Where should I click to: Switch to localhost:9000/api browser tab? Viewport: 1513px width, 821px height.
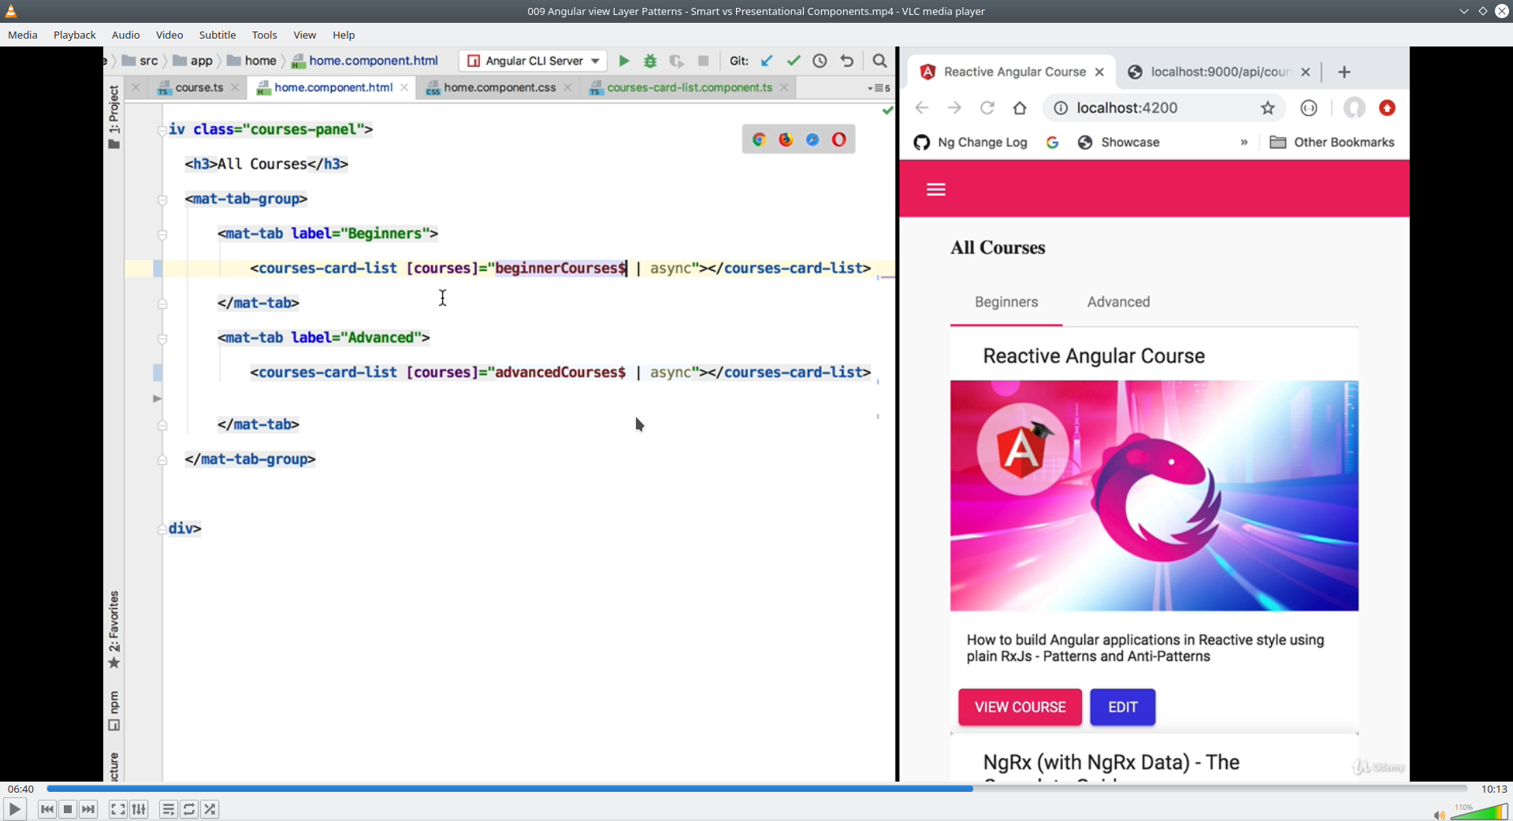coord(1219,72)
